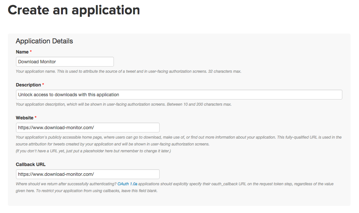Viewport: 359px width, 213px height.
Task: Click the red asterisk beside Name
Action: (31, 52)
